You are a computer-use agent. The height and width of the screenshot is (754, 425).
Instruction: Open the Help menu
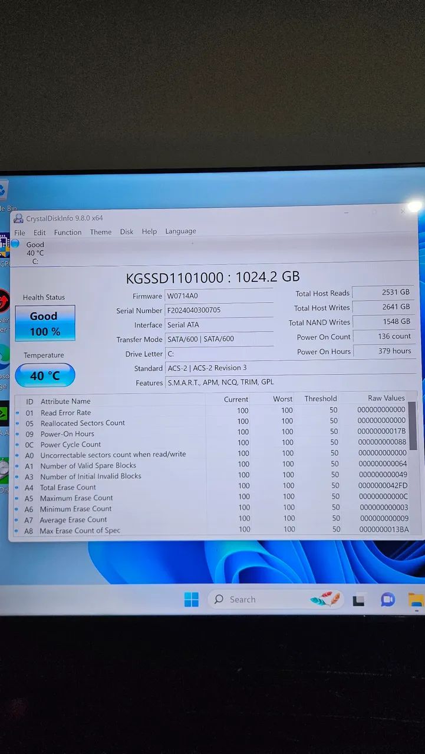tap(149, 232)
